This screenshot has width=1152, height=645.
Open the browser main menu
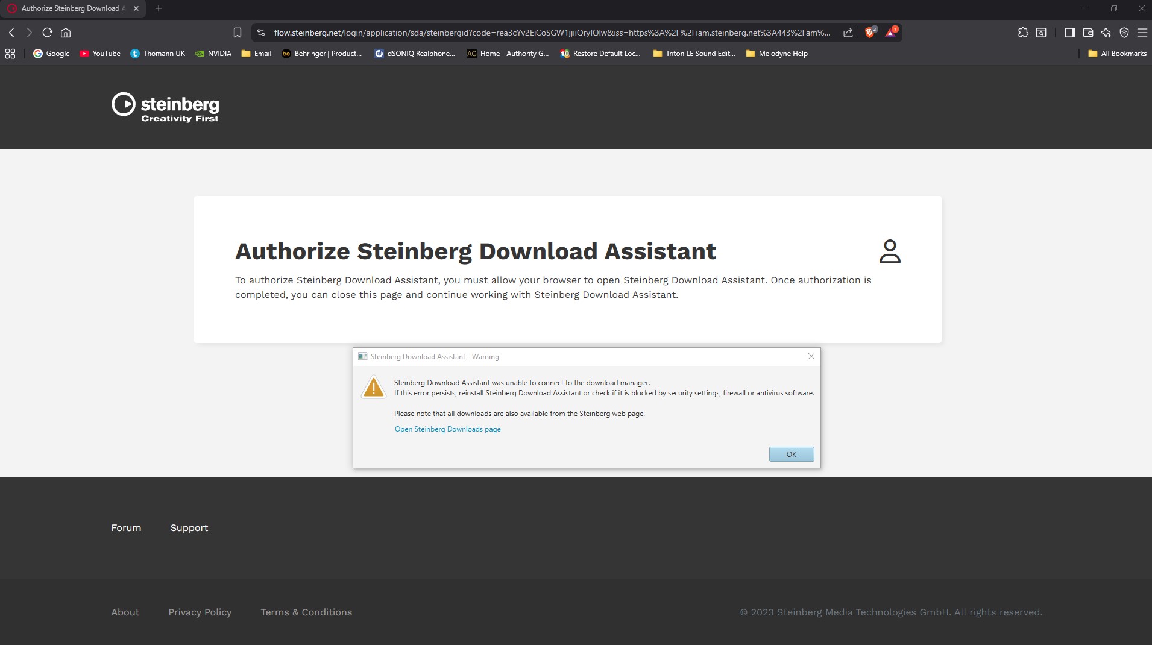click(1142, 33)
